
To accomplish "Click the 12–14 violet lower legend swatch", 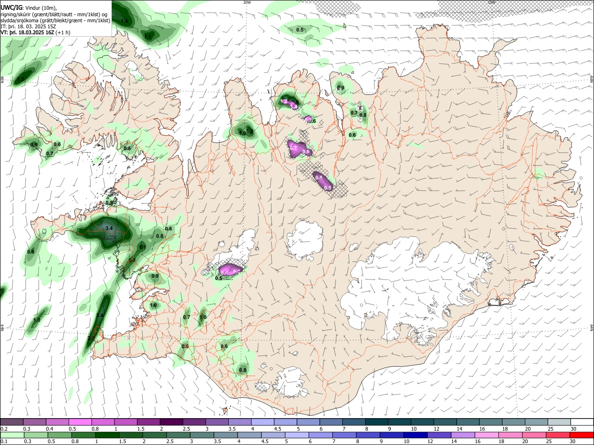I will (438, 435).
